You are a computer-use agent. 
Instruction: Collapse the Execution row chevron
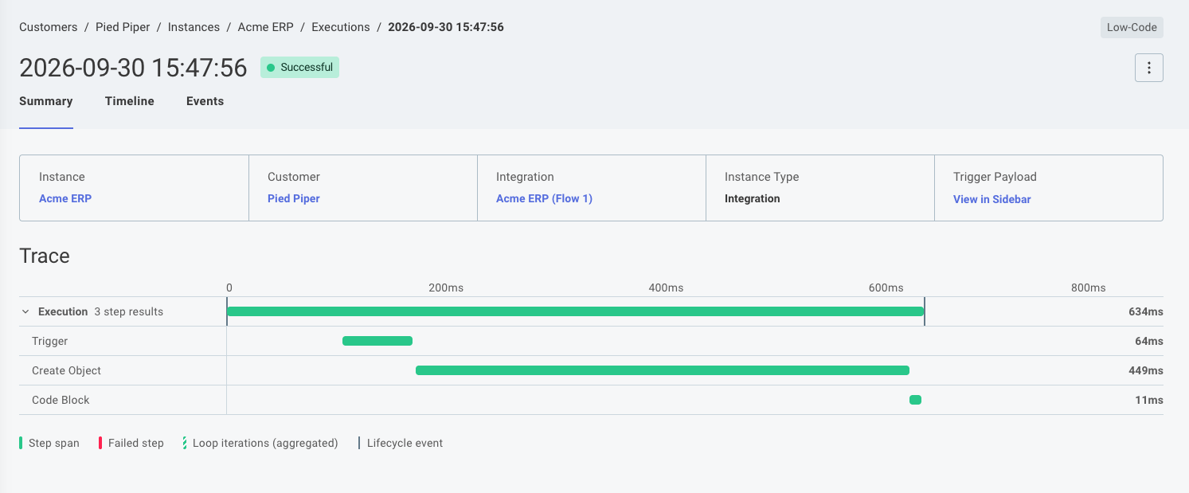coord(25,312)
